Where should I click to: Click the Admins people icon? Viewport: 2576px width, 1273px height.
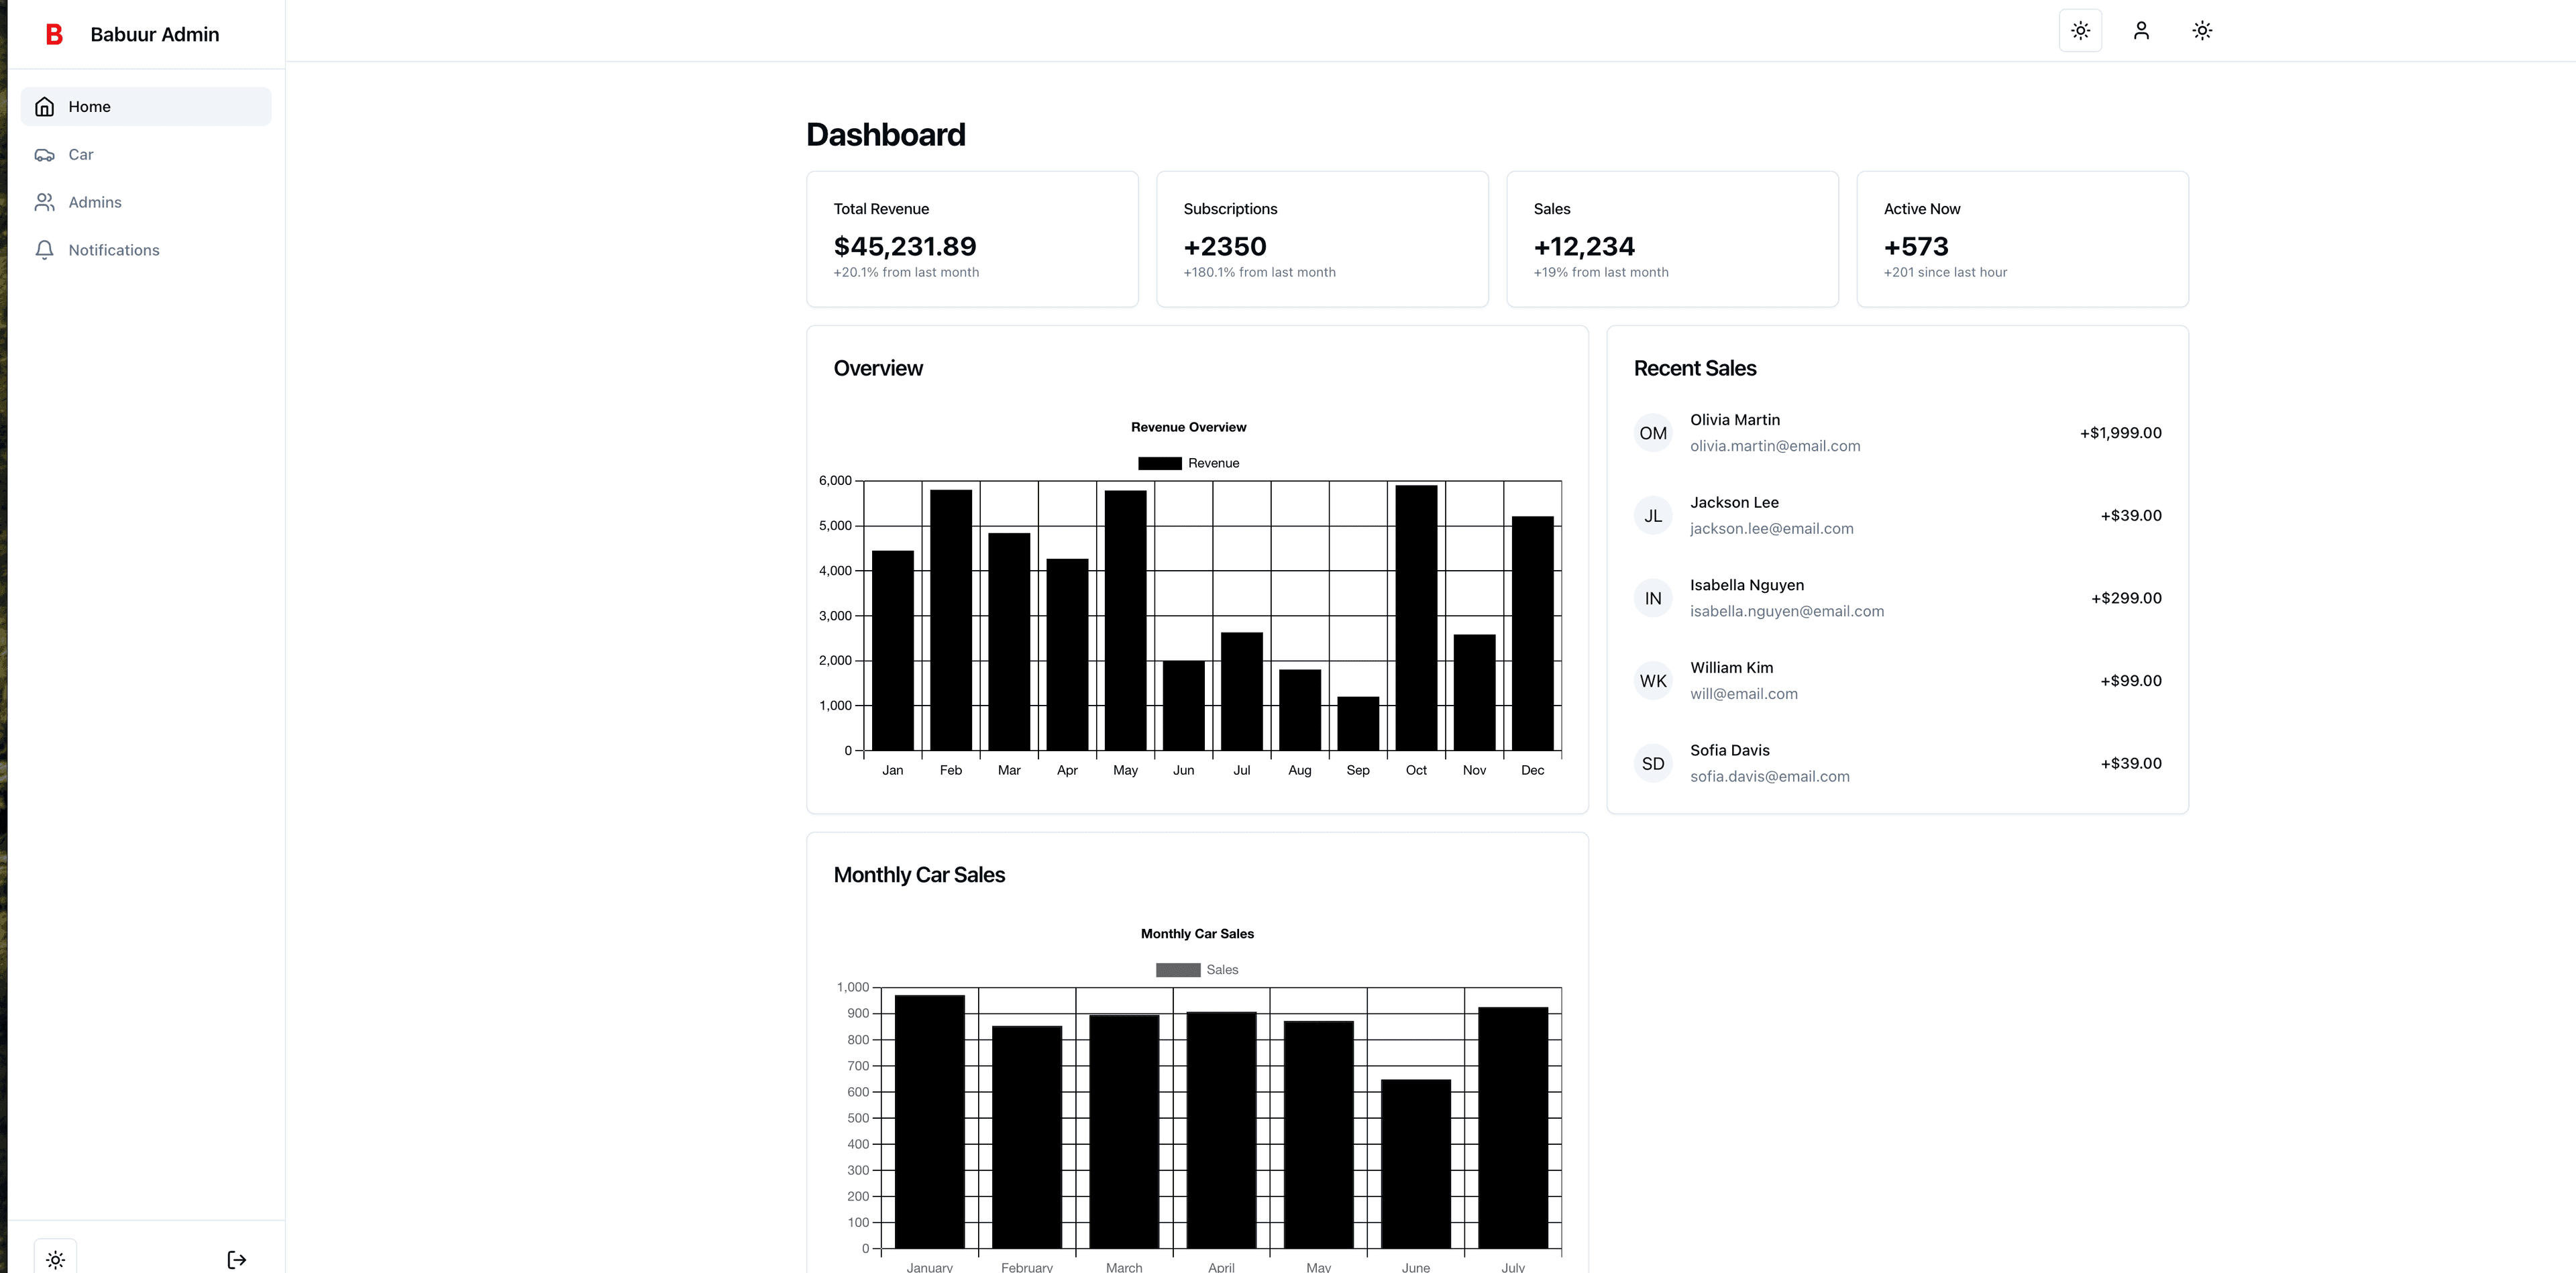coord(44,203)
